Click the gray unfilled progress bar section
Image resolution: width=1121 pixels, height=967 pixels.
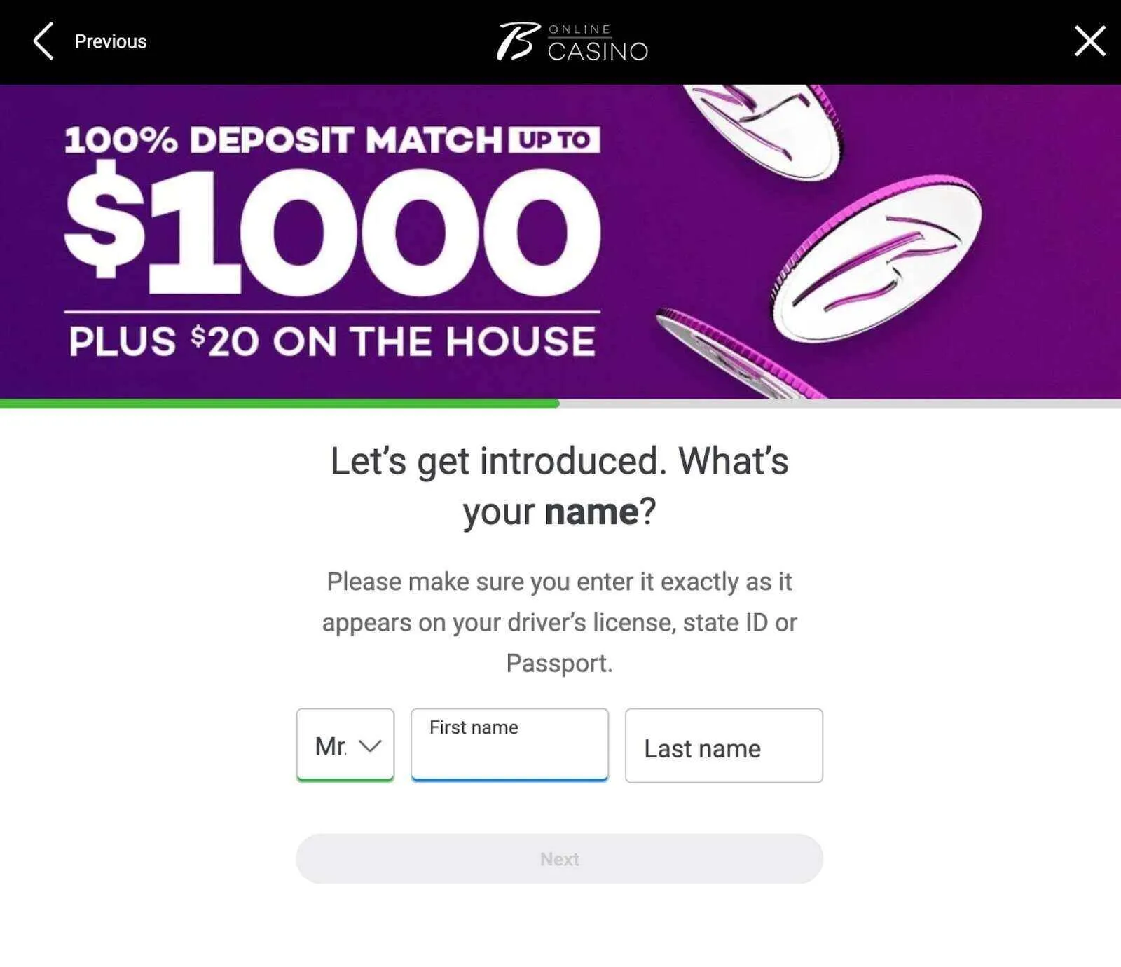coord(839,403)
